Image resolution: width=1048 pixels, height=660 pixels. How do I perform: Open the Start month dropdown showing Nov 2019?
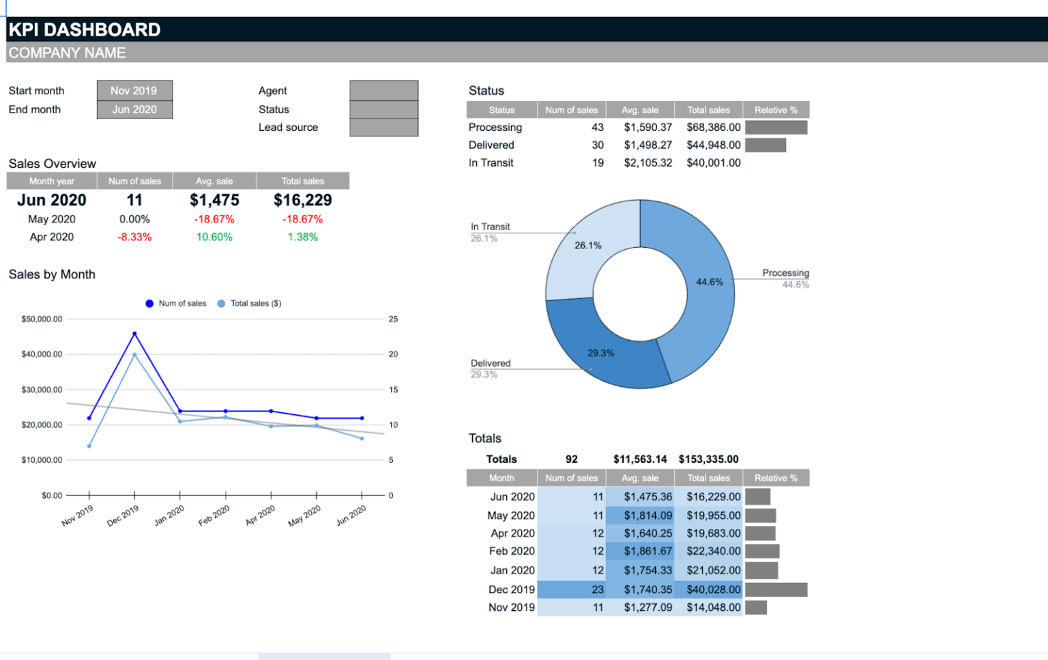click(x=134, y=90)
